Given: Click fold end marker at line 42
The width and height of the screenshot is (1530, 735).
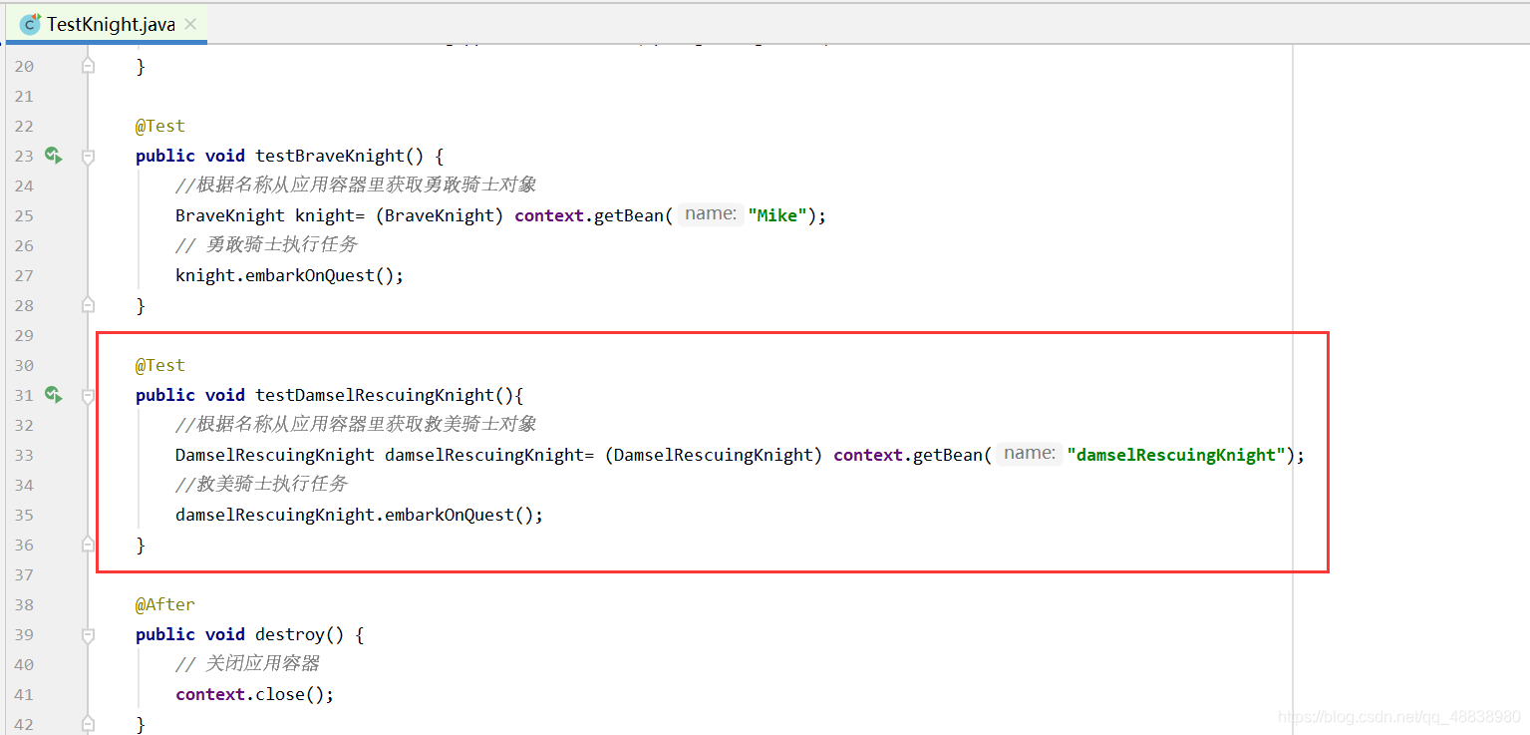Looking at the screenshot, I should click(x=88, y=724).
